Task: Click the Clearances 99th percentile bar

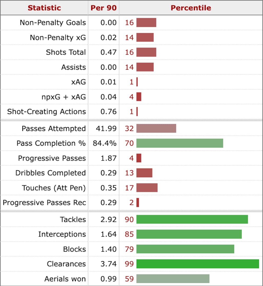Action: (198, 264)
